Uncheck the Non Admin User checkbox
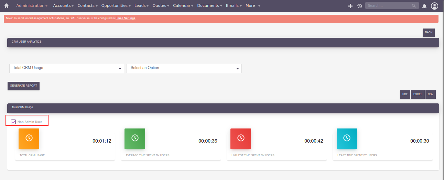The image size is (444, 180). 13,122
